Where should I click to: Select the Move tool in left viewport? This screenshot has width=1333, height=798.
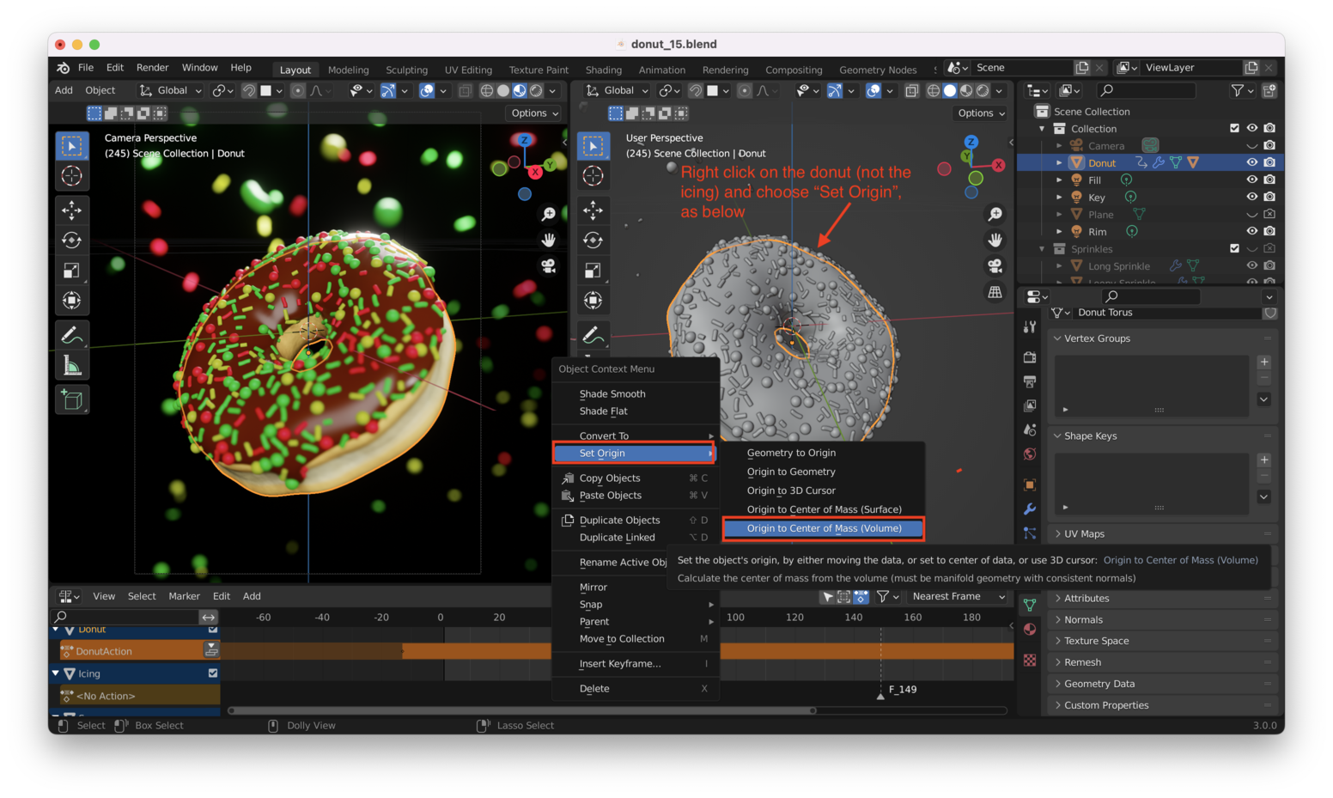(x=72, y=210)
